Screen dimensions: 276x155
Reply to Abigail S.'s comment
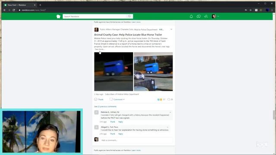point(121,134)
